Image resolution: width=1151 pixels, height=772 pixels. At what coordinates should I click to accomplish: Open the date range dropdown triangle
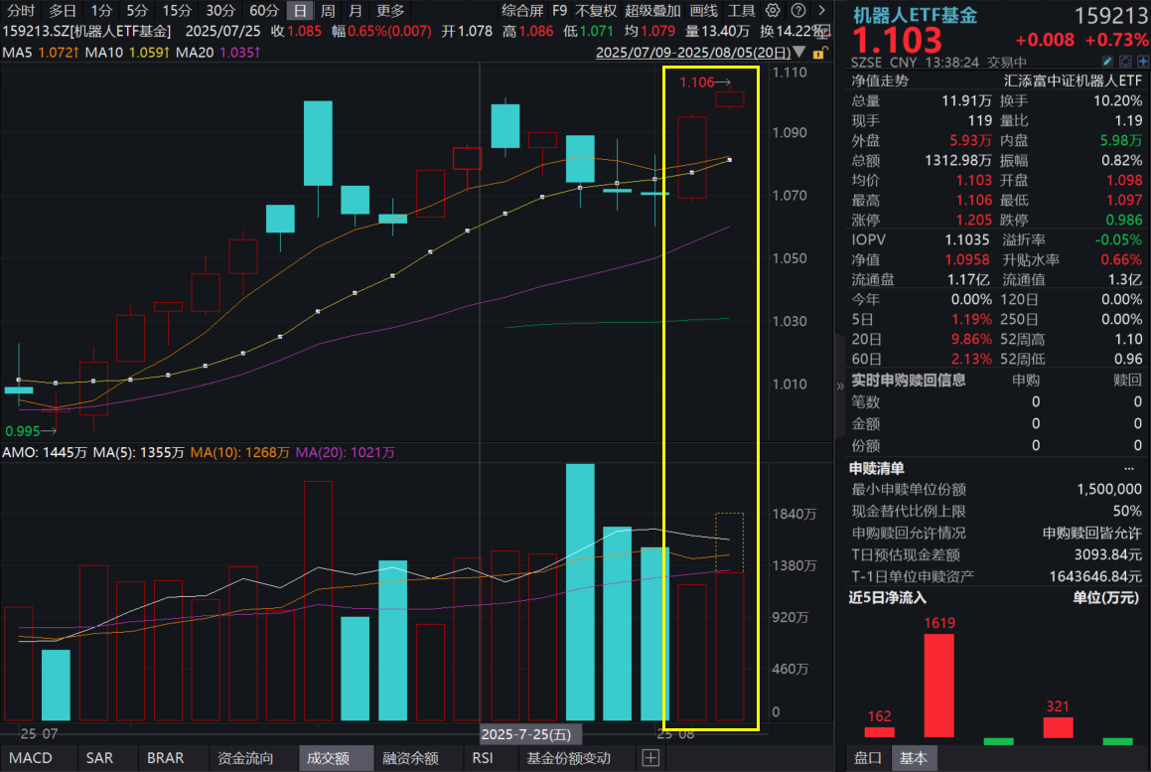pos(800,52)
